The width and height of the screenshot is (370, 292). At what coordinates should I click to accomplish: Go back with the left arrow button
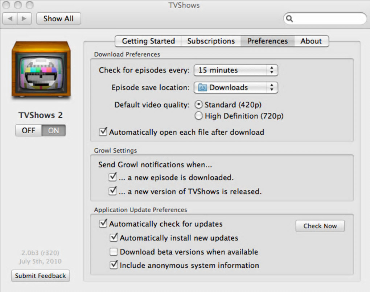10,18
